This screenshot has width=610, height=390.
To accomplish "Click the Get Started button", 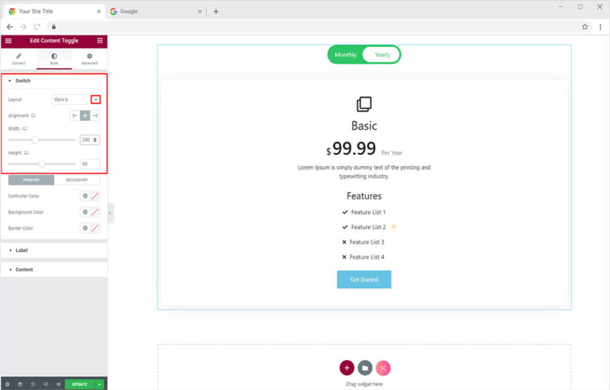I will coord(363,279).
